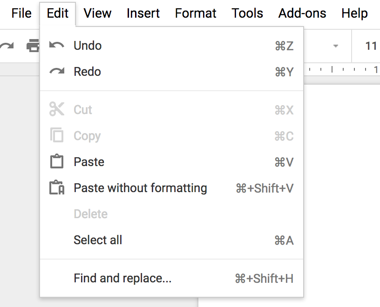Open the File menu
The height and width of the screenshot is (307, 380).
(21, 13)
